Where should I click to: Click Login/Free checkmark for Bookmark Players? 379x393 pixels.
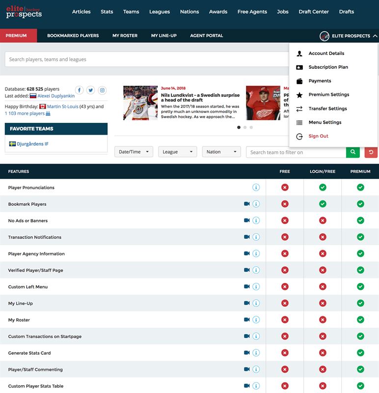323,204
